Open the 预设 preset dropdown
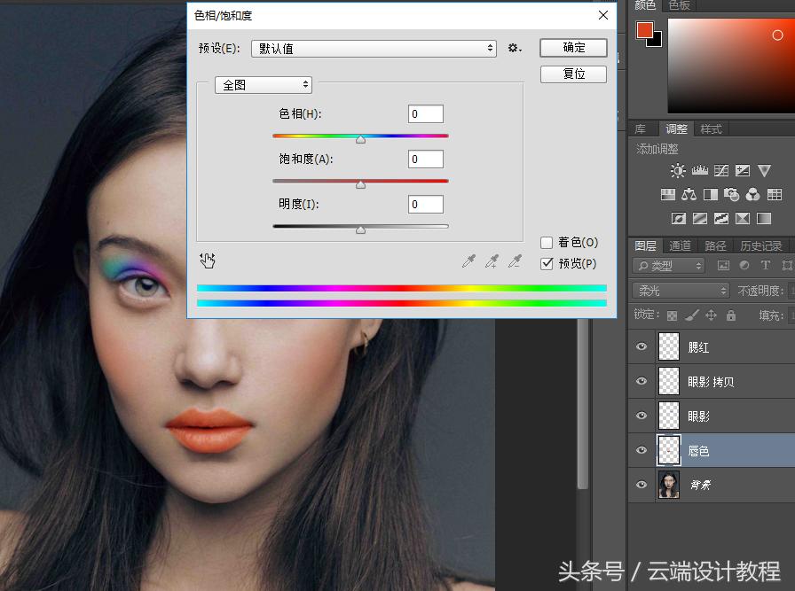Viewport: 795px width, 591px height. 374,49
